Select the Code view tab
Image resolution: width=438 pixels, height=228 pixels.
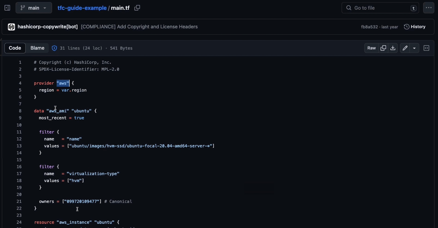tap(15, 48)
